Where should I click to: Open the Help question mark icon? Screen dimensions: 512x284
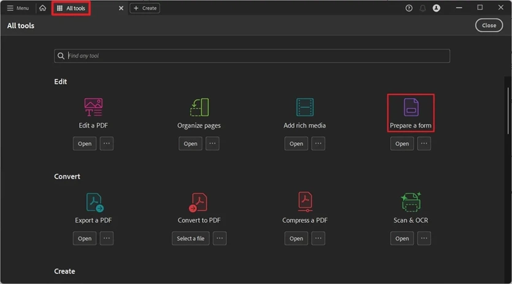(x=409, y=8)
